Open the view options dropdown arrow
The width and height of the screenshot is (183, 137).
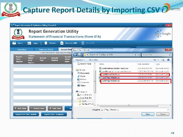pos(158,60)
